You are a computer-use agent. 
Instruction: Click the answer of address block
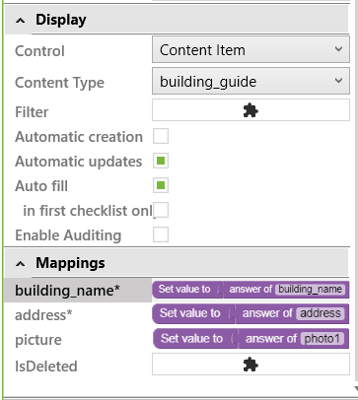coord(292,313)
